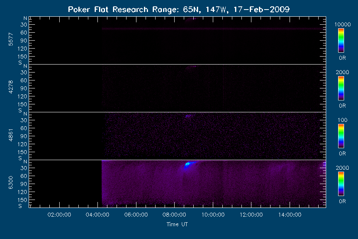Click the 14:00:00 time tick label

pos(290,215)
